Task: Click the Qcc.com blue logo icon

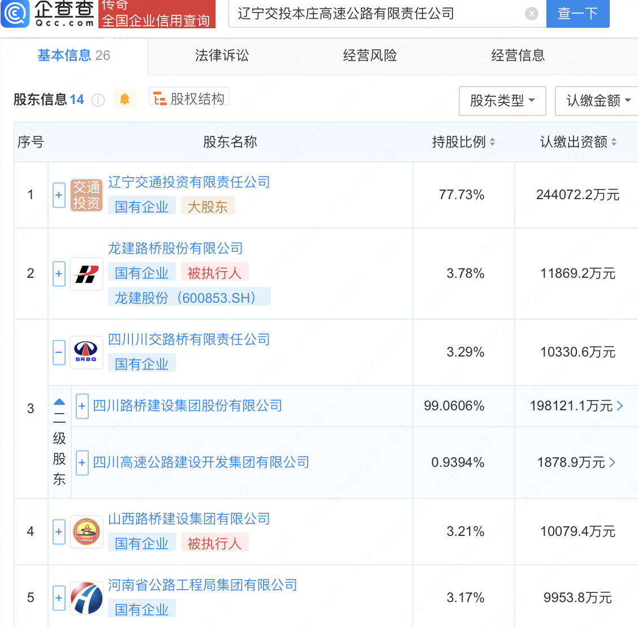Action: (x=15, y=14)
